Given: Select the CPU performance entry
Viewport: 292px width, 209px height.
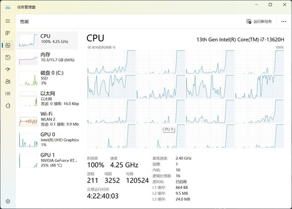Looking at the screenshot, I should (47, 40).
